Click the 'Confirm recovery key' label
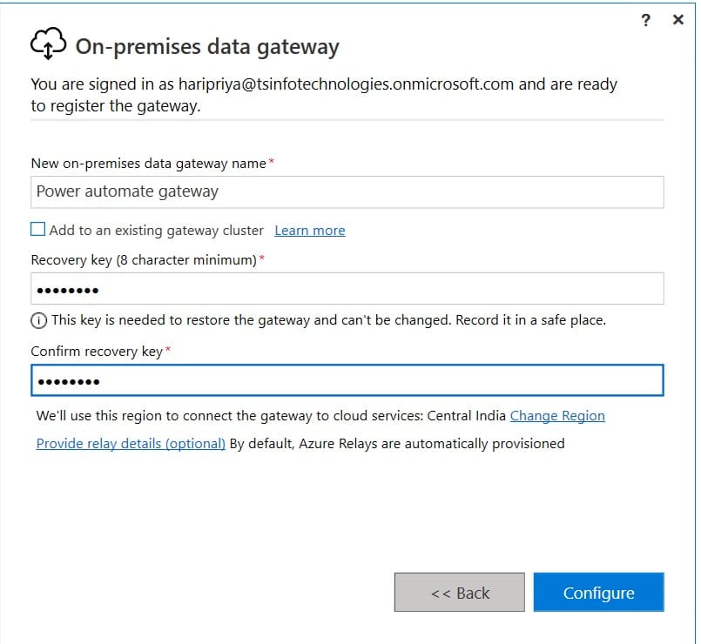 click(x=97, y=352)
